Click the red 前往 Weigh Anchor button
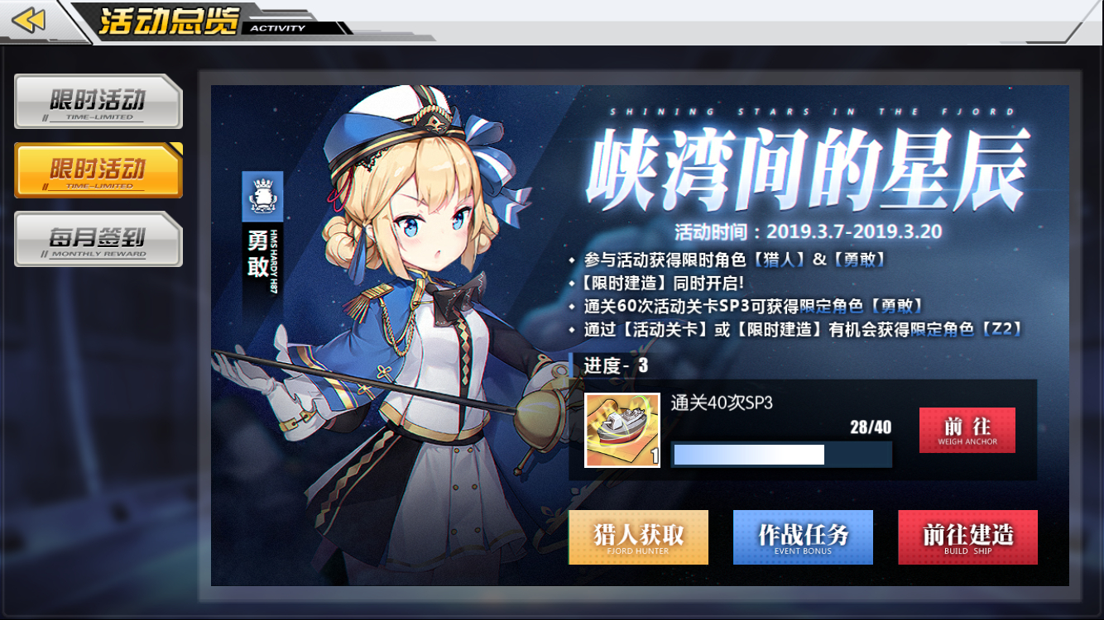Viewport: 1104px width, 620px height. pos(967,430)
